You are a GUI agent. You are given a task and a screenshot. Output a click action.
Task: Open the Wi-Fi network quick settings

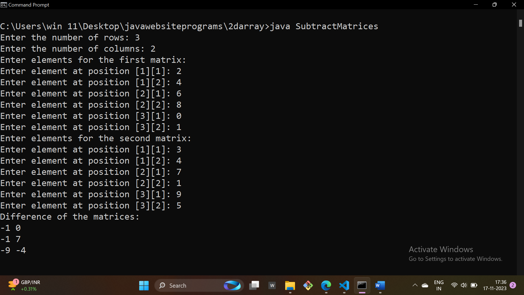click(454, 285)
